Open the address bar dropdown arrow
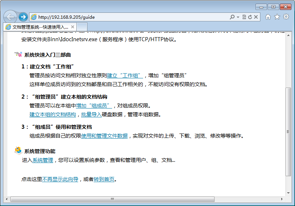Screen dimensions: 295x206 (238, 17)
